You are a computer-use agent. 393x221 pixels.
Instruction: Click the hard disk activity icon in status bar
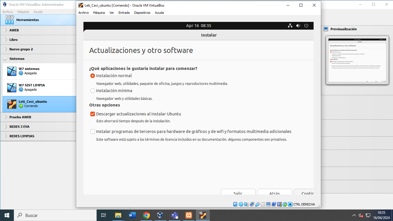235,204
